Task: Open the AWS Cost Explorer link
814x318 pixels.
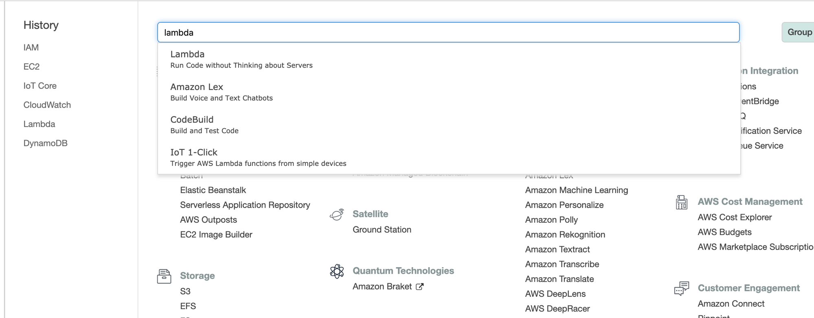Action: coord(735,217)
